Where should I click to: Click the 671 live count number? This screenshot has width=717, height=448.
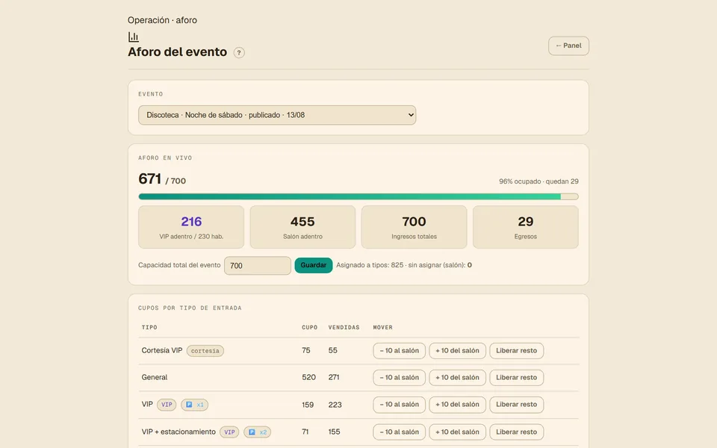(x=150, y=178)
